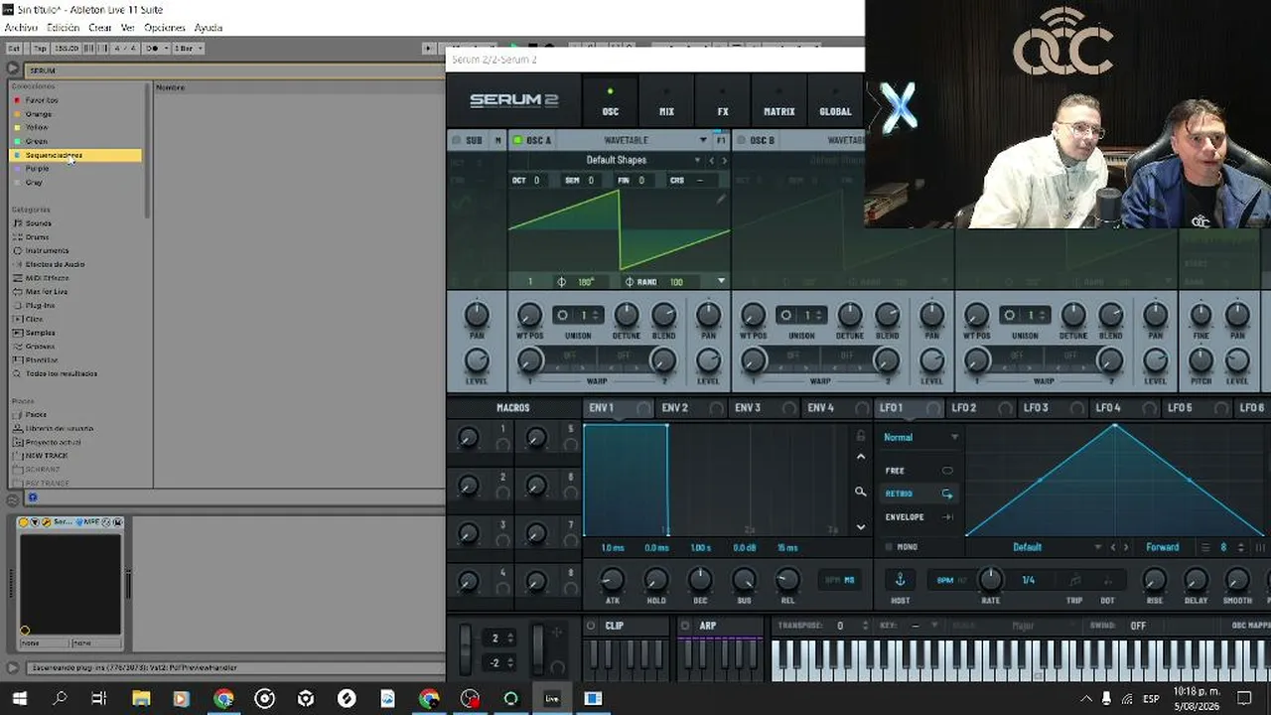Switch to the MIX tab in Serum
Image resolution: width=1271 pixels, height=715 pixels.
[x=666, y=102]
